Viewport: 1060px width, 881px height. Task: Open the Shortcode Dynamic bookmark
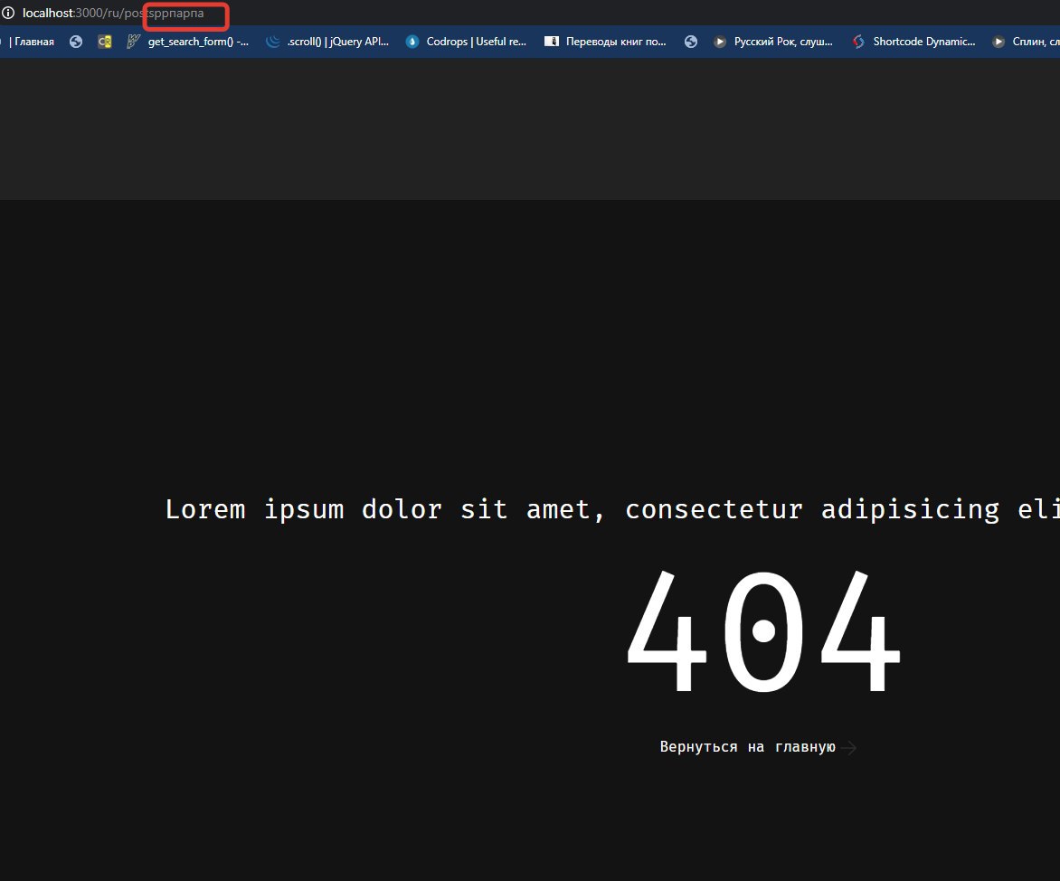[913, 42]
